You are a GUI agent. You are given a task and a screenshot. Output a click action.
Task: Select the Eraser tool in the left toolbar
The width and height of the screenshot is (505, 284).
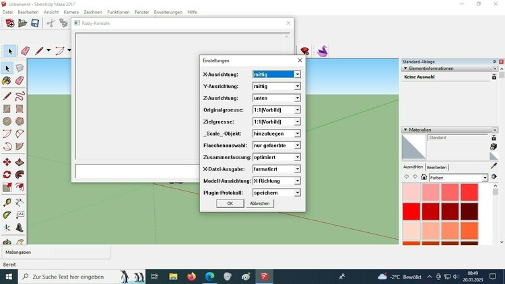(20, 81)
